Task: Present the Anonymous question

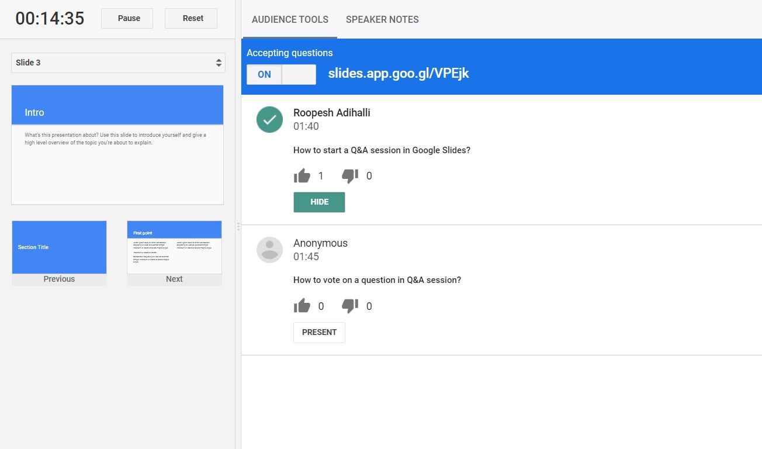Action: [x=319, y=332]
